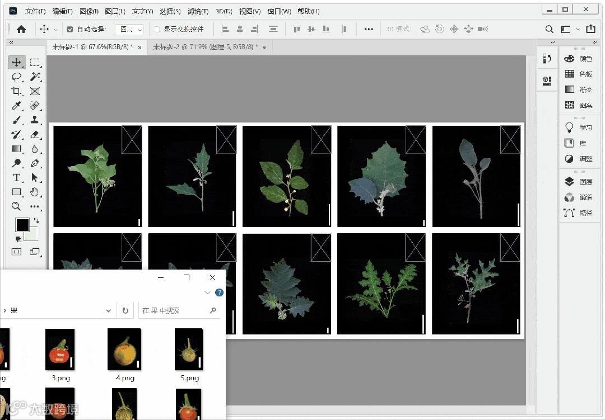Choose the Horizontal Type tool

17,178
